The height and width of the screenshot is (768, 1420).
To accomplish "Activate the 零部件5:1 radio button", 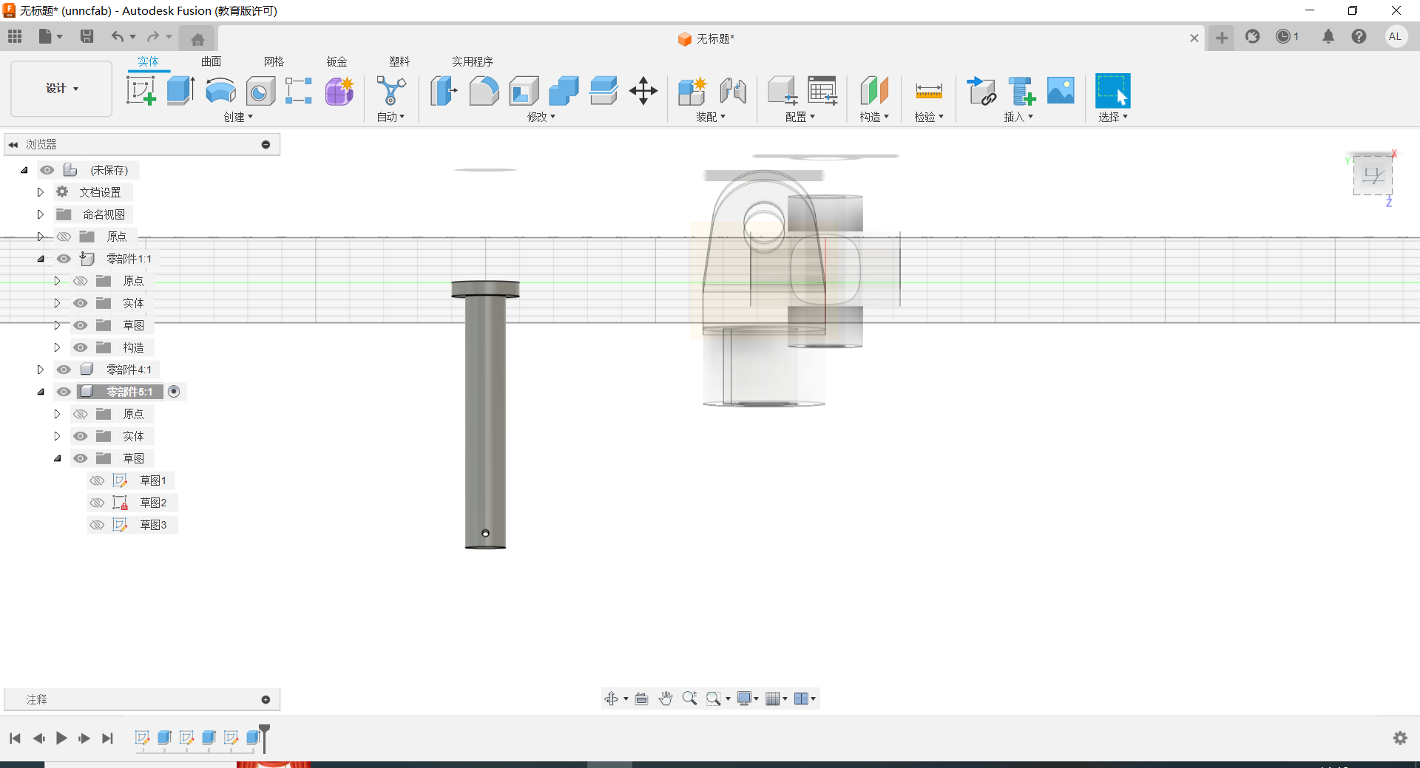I will coord(174,392).
